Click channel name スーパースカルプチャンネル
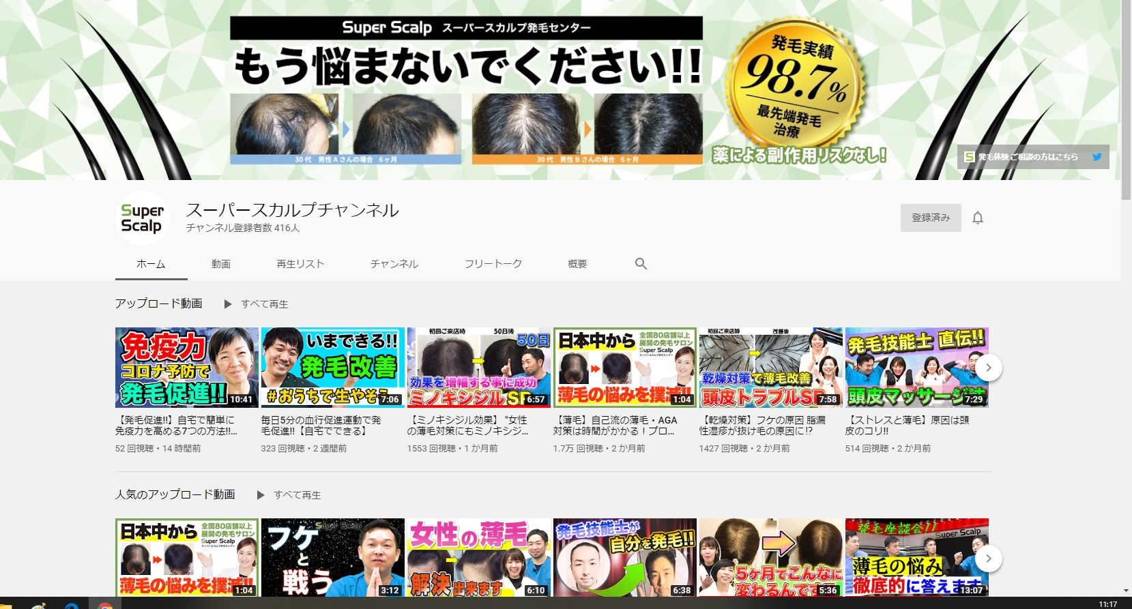 [293, 210]
